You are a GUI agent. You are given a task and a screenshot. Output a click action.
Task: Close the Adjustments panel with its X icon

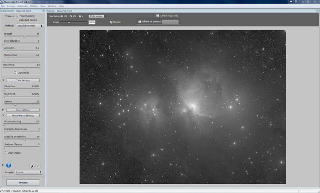pyautogui.click(x=43, y=11)
